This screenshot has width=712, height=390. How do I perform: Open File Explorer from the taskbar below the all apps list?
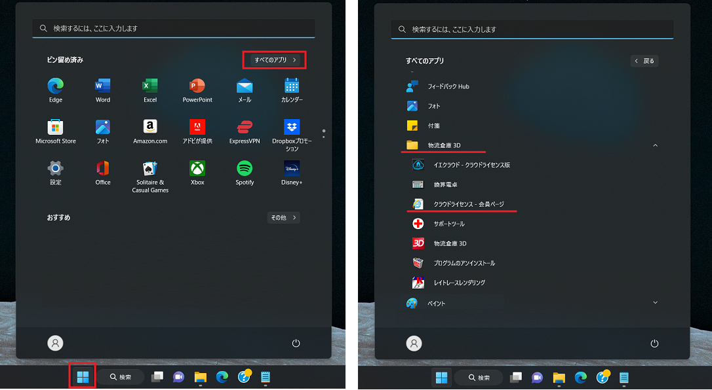click(559, 377)
